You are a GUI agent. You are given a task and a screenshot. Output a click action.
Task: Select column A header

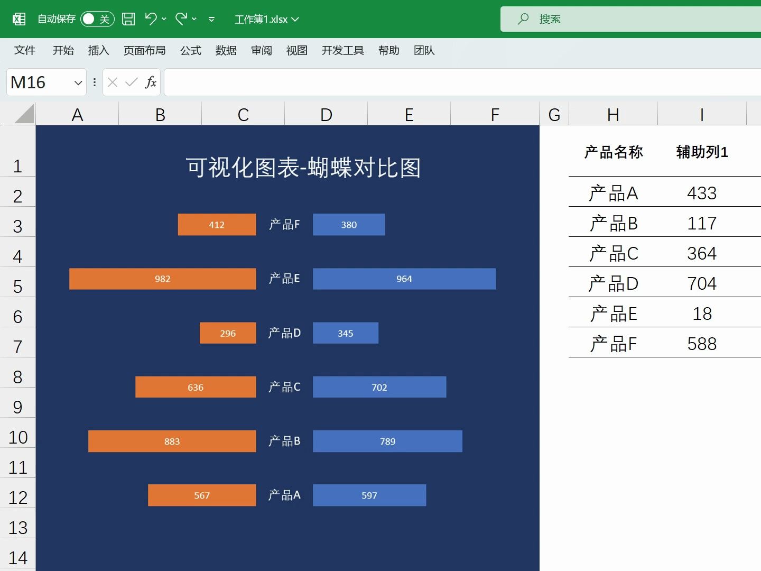coord(77,114)
